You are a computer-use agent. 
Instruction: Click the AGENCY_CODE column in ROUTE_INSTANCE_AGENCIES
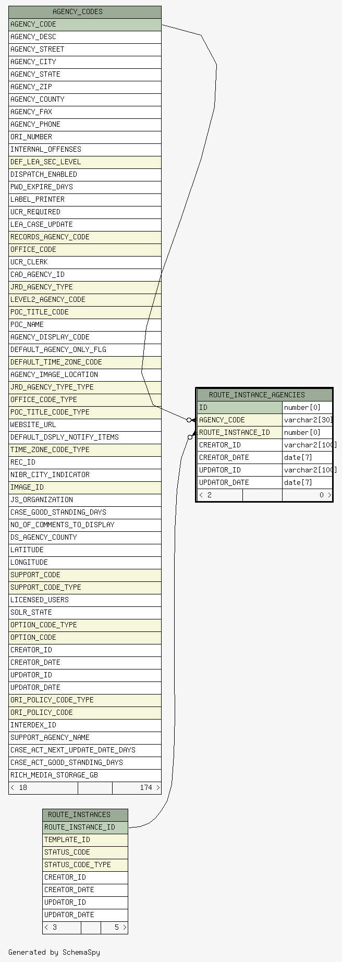click(x=240, y=420)
